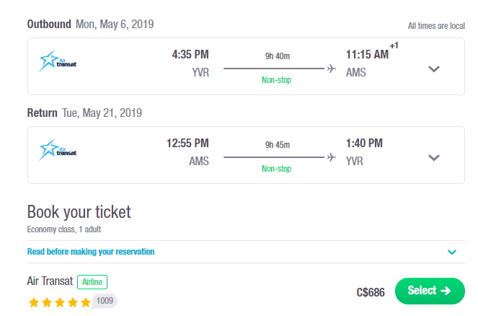
Task: Click the outbound Non-stop label
Action: point(277,80)
